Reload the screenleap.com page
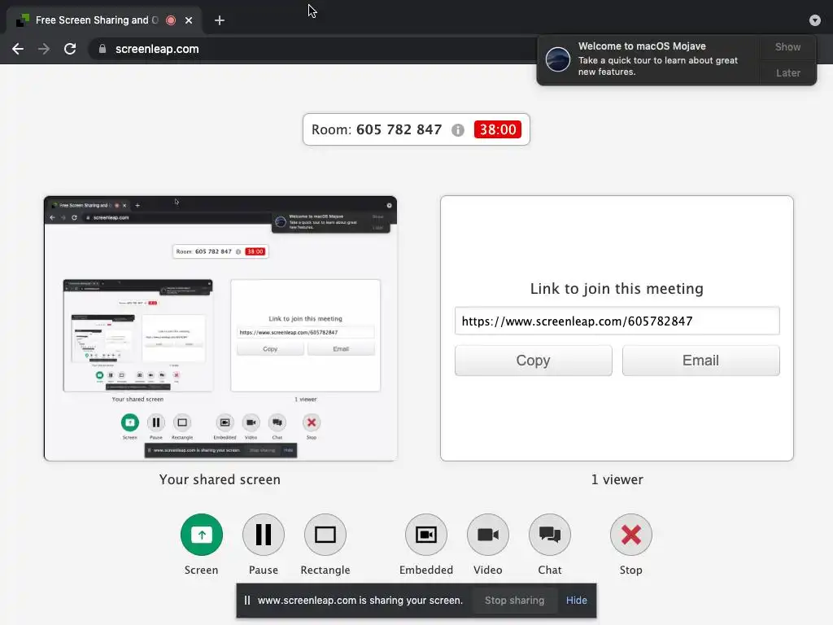 70,49
